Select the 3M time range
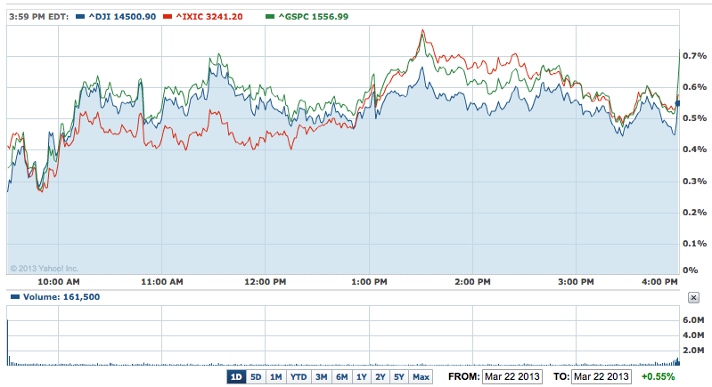Image resolution: width=712 pixels, height=387 pixels. point(322,377)
